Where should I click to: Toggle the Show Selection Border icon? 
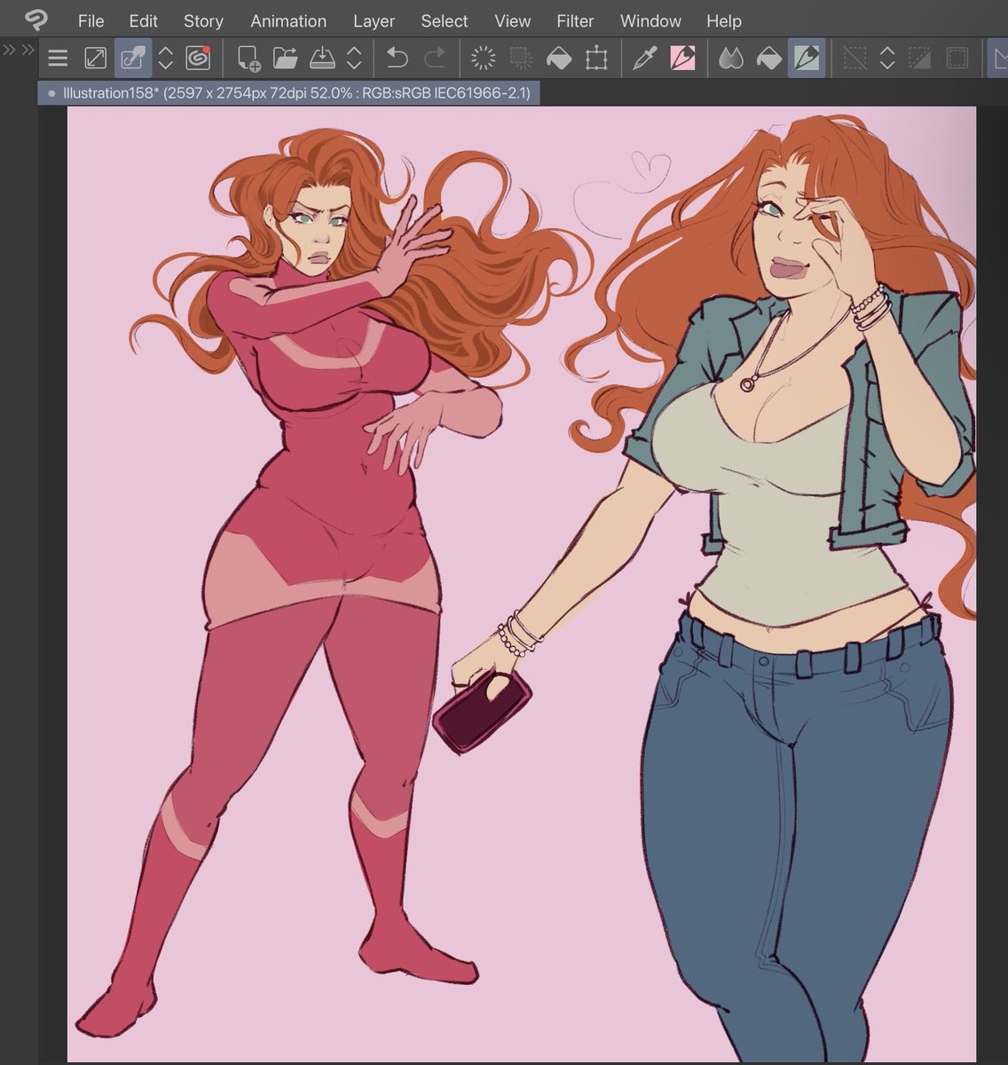click(x=957, y=59)
